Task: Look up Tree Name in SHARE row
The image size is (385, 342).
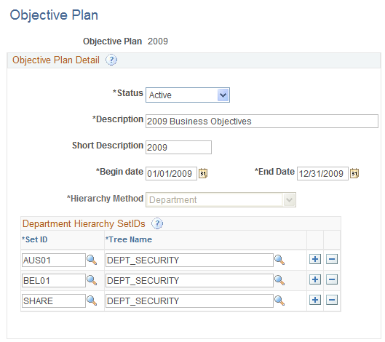Action: click(279, 301)
